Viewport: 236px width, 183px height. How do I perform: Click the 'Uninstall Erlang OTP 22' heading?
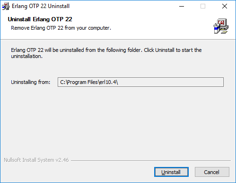(x=40, y=19)
